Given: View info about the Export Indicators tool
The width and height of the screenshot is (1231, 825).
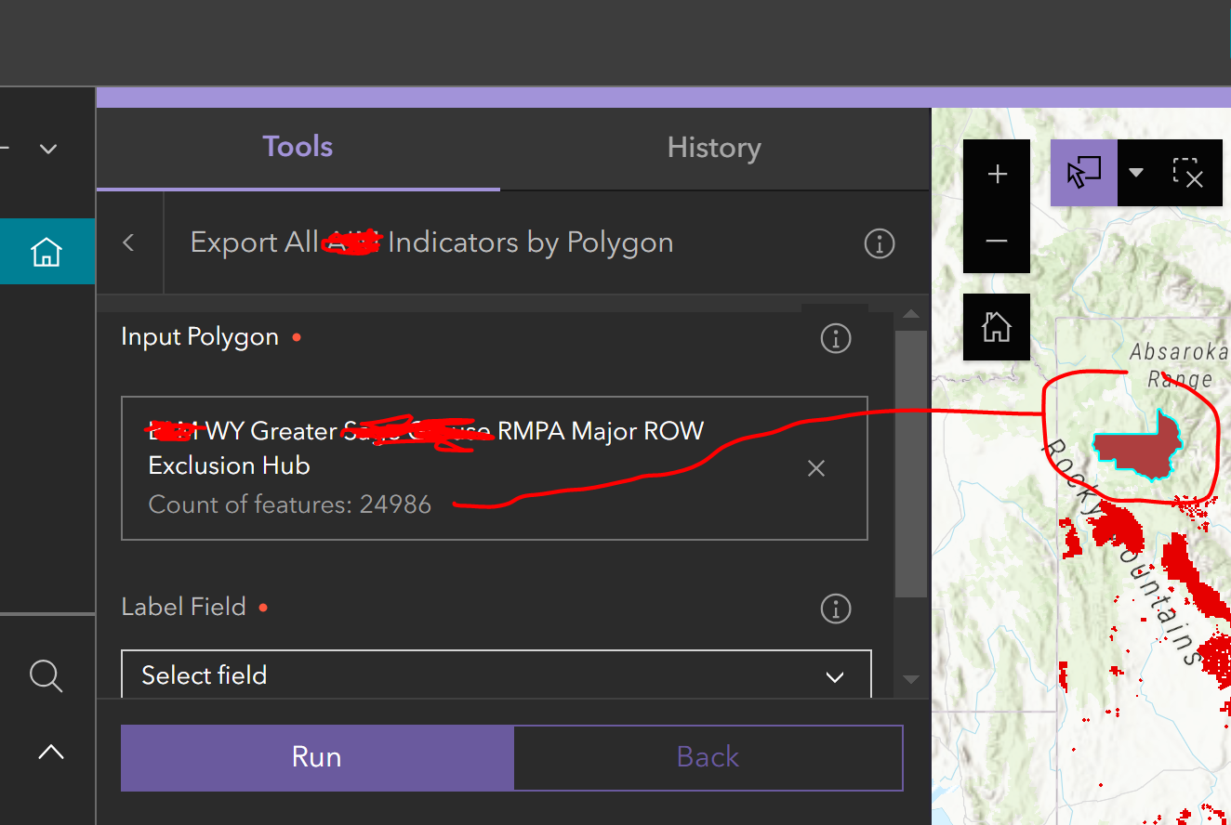Looking at the screenshot, I should pos(879,243).
